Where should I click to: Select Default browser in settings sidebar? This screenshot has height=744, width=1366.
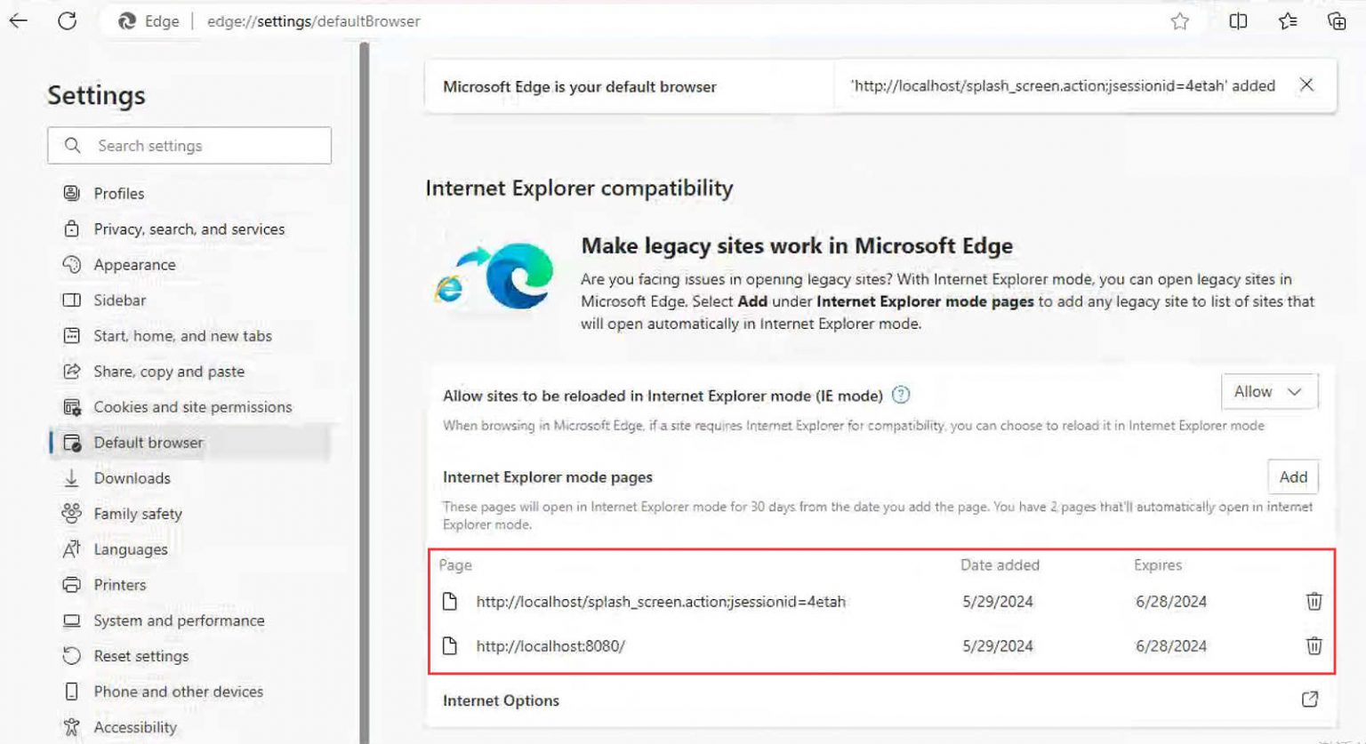click(x=149, y=442)
